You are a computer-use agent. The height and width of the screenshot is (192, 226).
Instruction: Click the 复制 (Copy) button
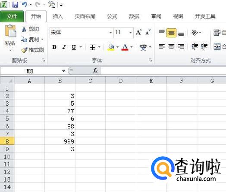32,40
